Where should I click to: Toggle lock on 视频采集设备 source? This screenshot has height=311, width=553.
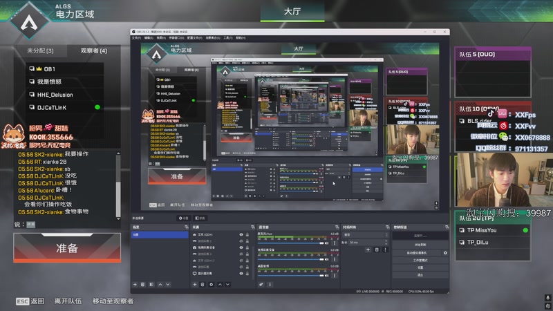click(247, 247)
